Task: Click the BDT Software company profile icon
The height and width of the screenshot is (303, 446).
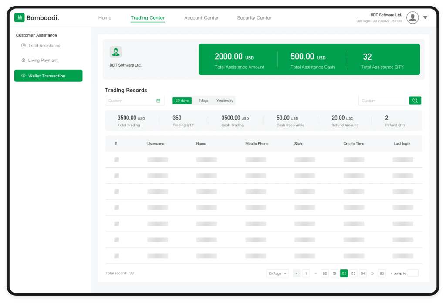Action: tap(115, 52)
